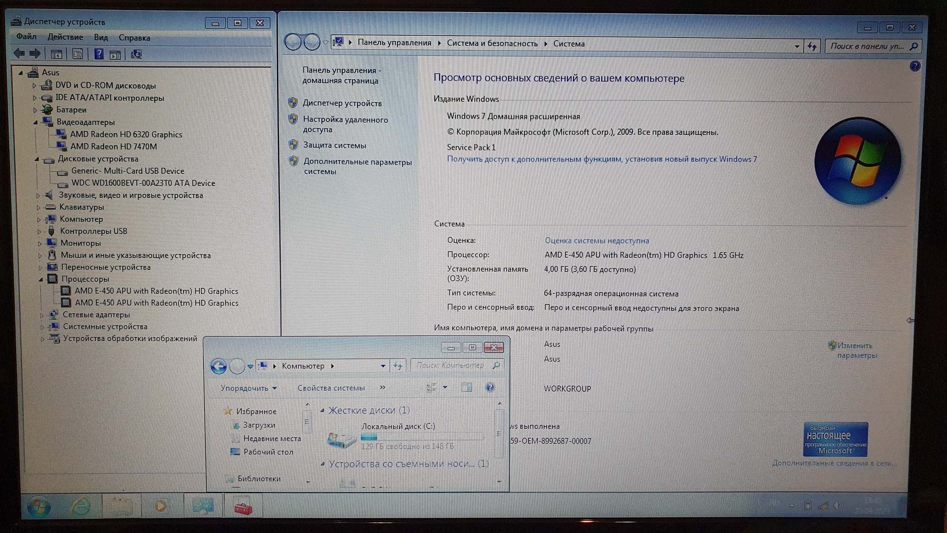Open Windows Media Player from the taskbar
The image size is (947, 533).
pyautogui.click(x=160, y=506)
